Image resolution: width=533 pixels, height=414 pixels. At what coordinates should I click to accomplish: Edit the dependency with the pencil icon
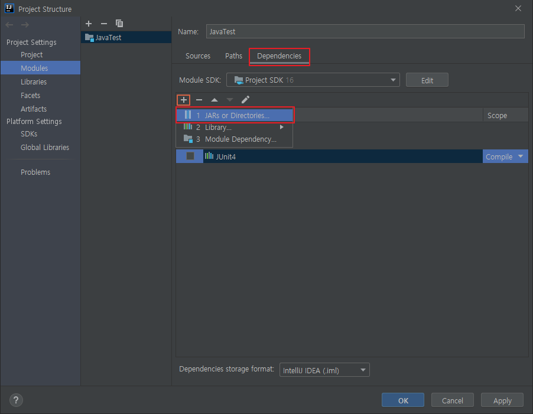(245, 99)
